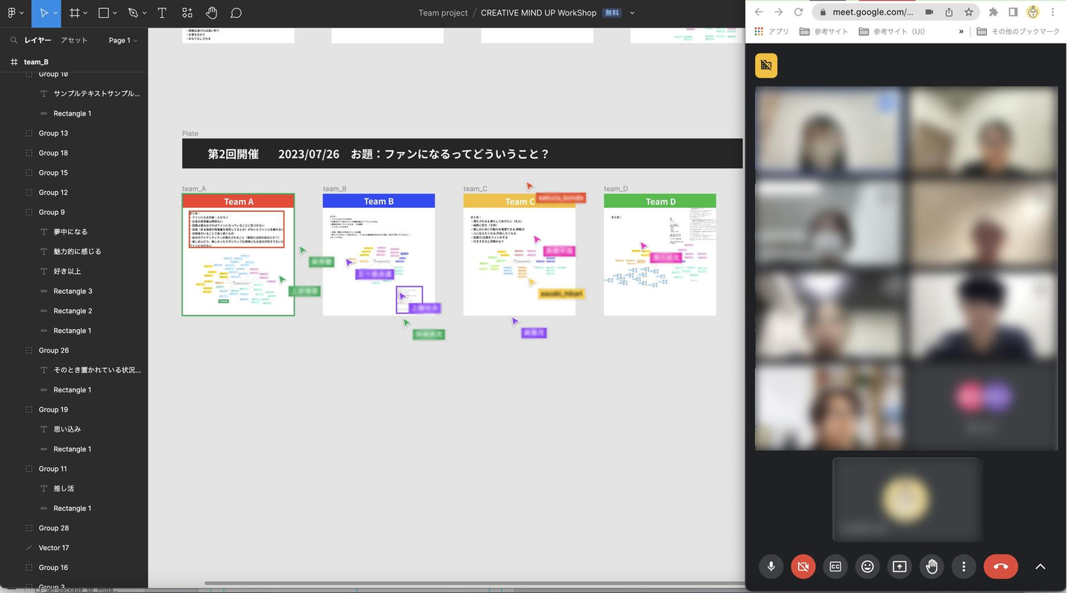Activate the Hand tool in Figma toolbar
Screen dimensions: 1067x593
pos(211,13)
